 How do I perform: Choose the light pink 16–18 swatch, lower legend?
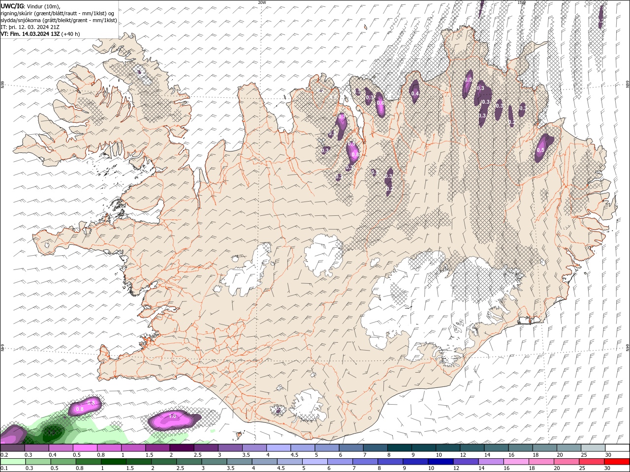pos(516,462)
